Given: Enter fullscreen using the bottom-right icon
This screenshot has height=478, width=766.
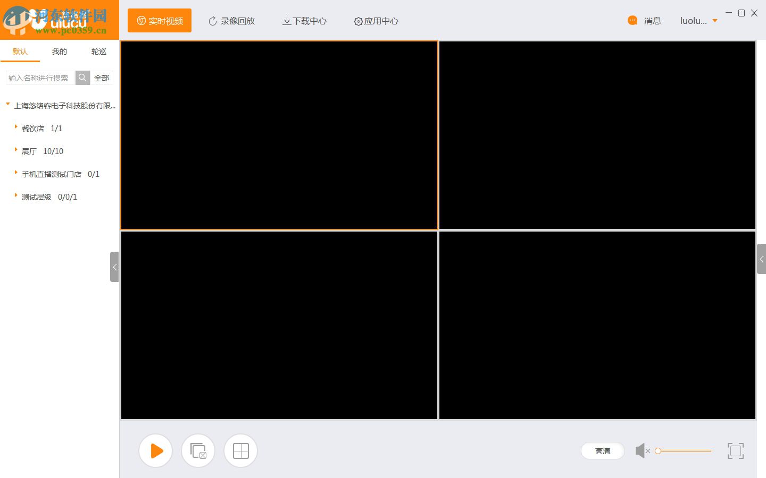Looking at the screenshot, I should [x=736, y=450].
